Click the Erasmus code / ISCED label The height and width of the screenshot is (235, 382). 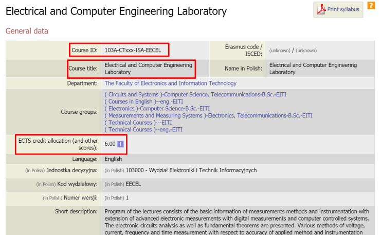(x=244, y=51)
